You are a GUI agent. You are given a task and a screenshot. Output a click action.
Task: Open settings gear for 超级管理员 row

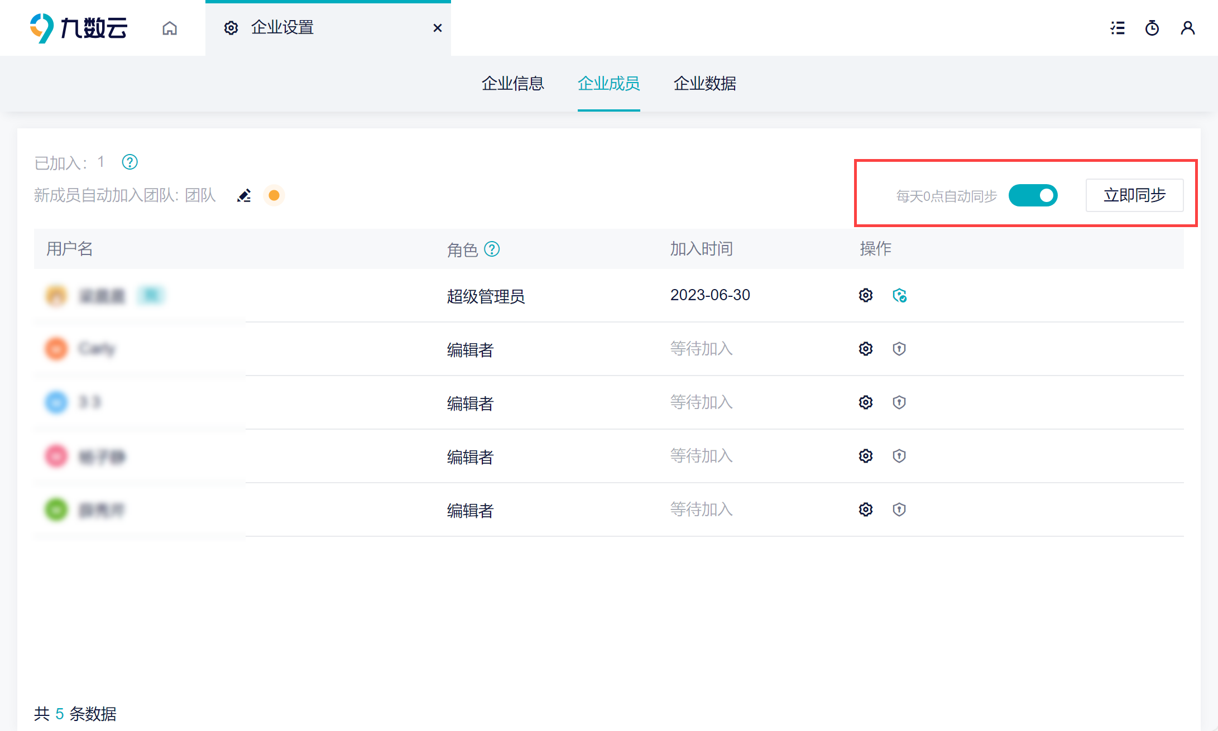[866, 295]
